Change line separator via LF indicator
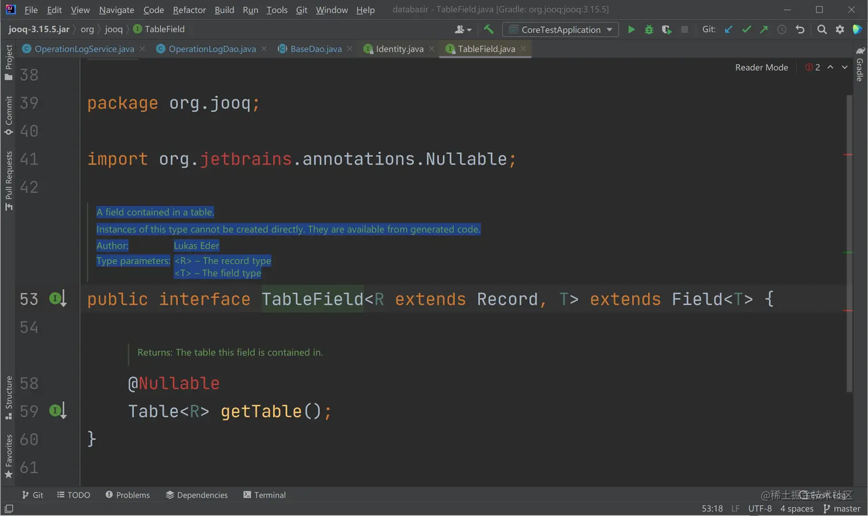The height and width of the screenshot is (516, 868). [x=735, y=509]
